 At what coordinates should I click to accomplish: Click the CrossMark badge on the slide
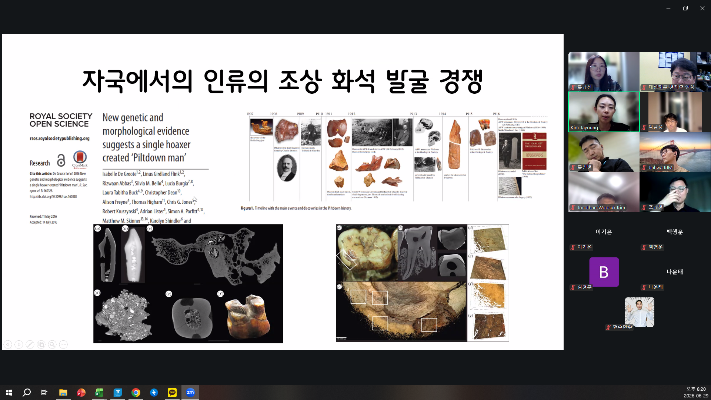click(x=80, y=159)
